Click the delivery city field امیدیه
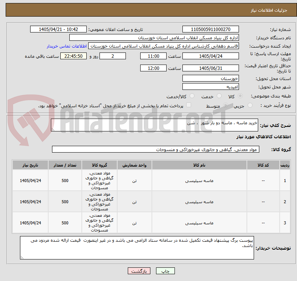This screenshot has width=297, height=281. [211, 86]
